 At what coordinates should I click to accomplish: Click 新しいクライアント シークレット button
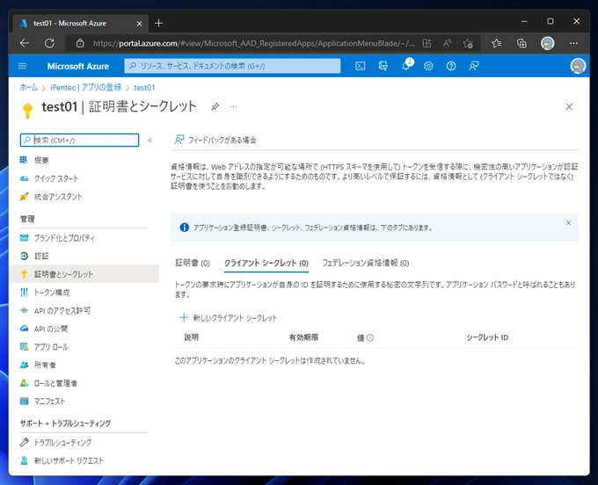coord(228,318)
